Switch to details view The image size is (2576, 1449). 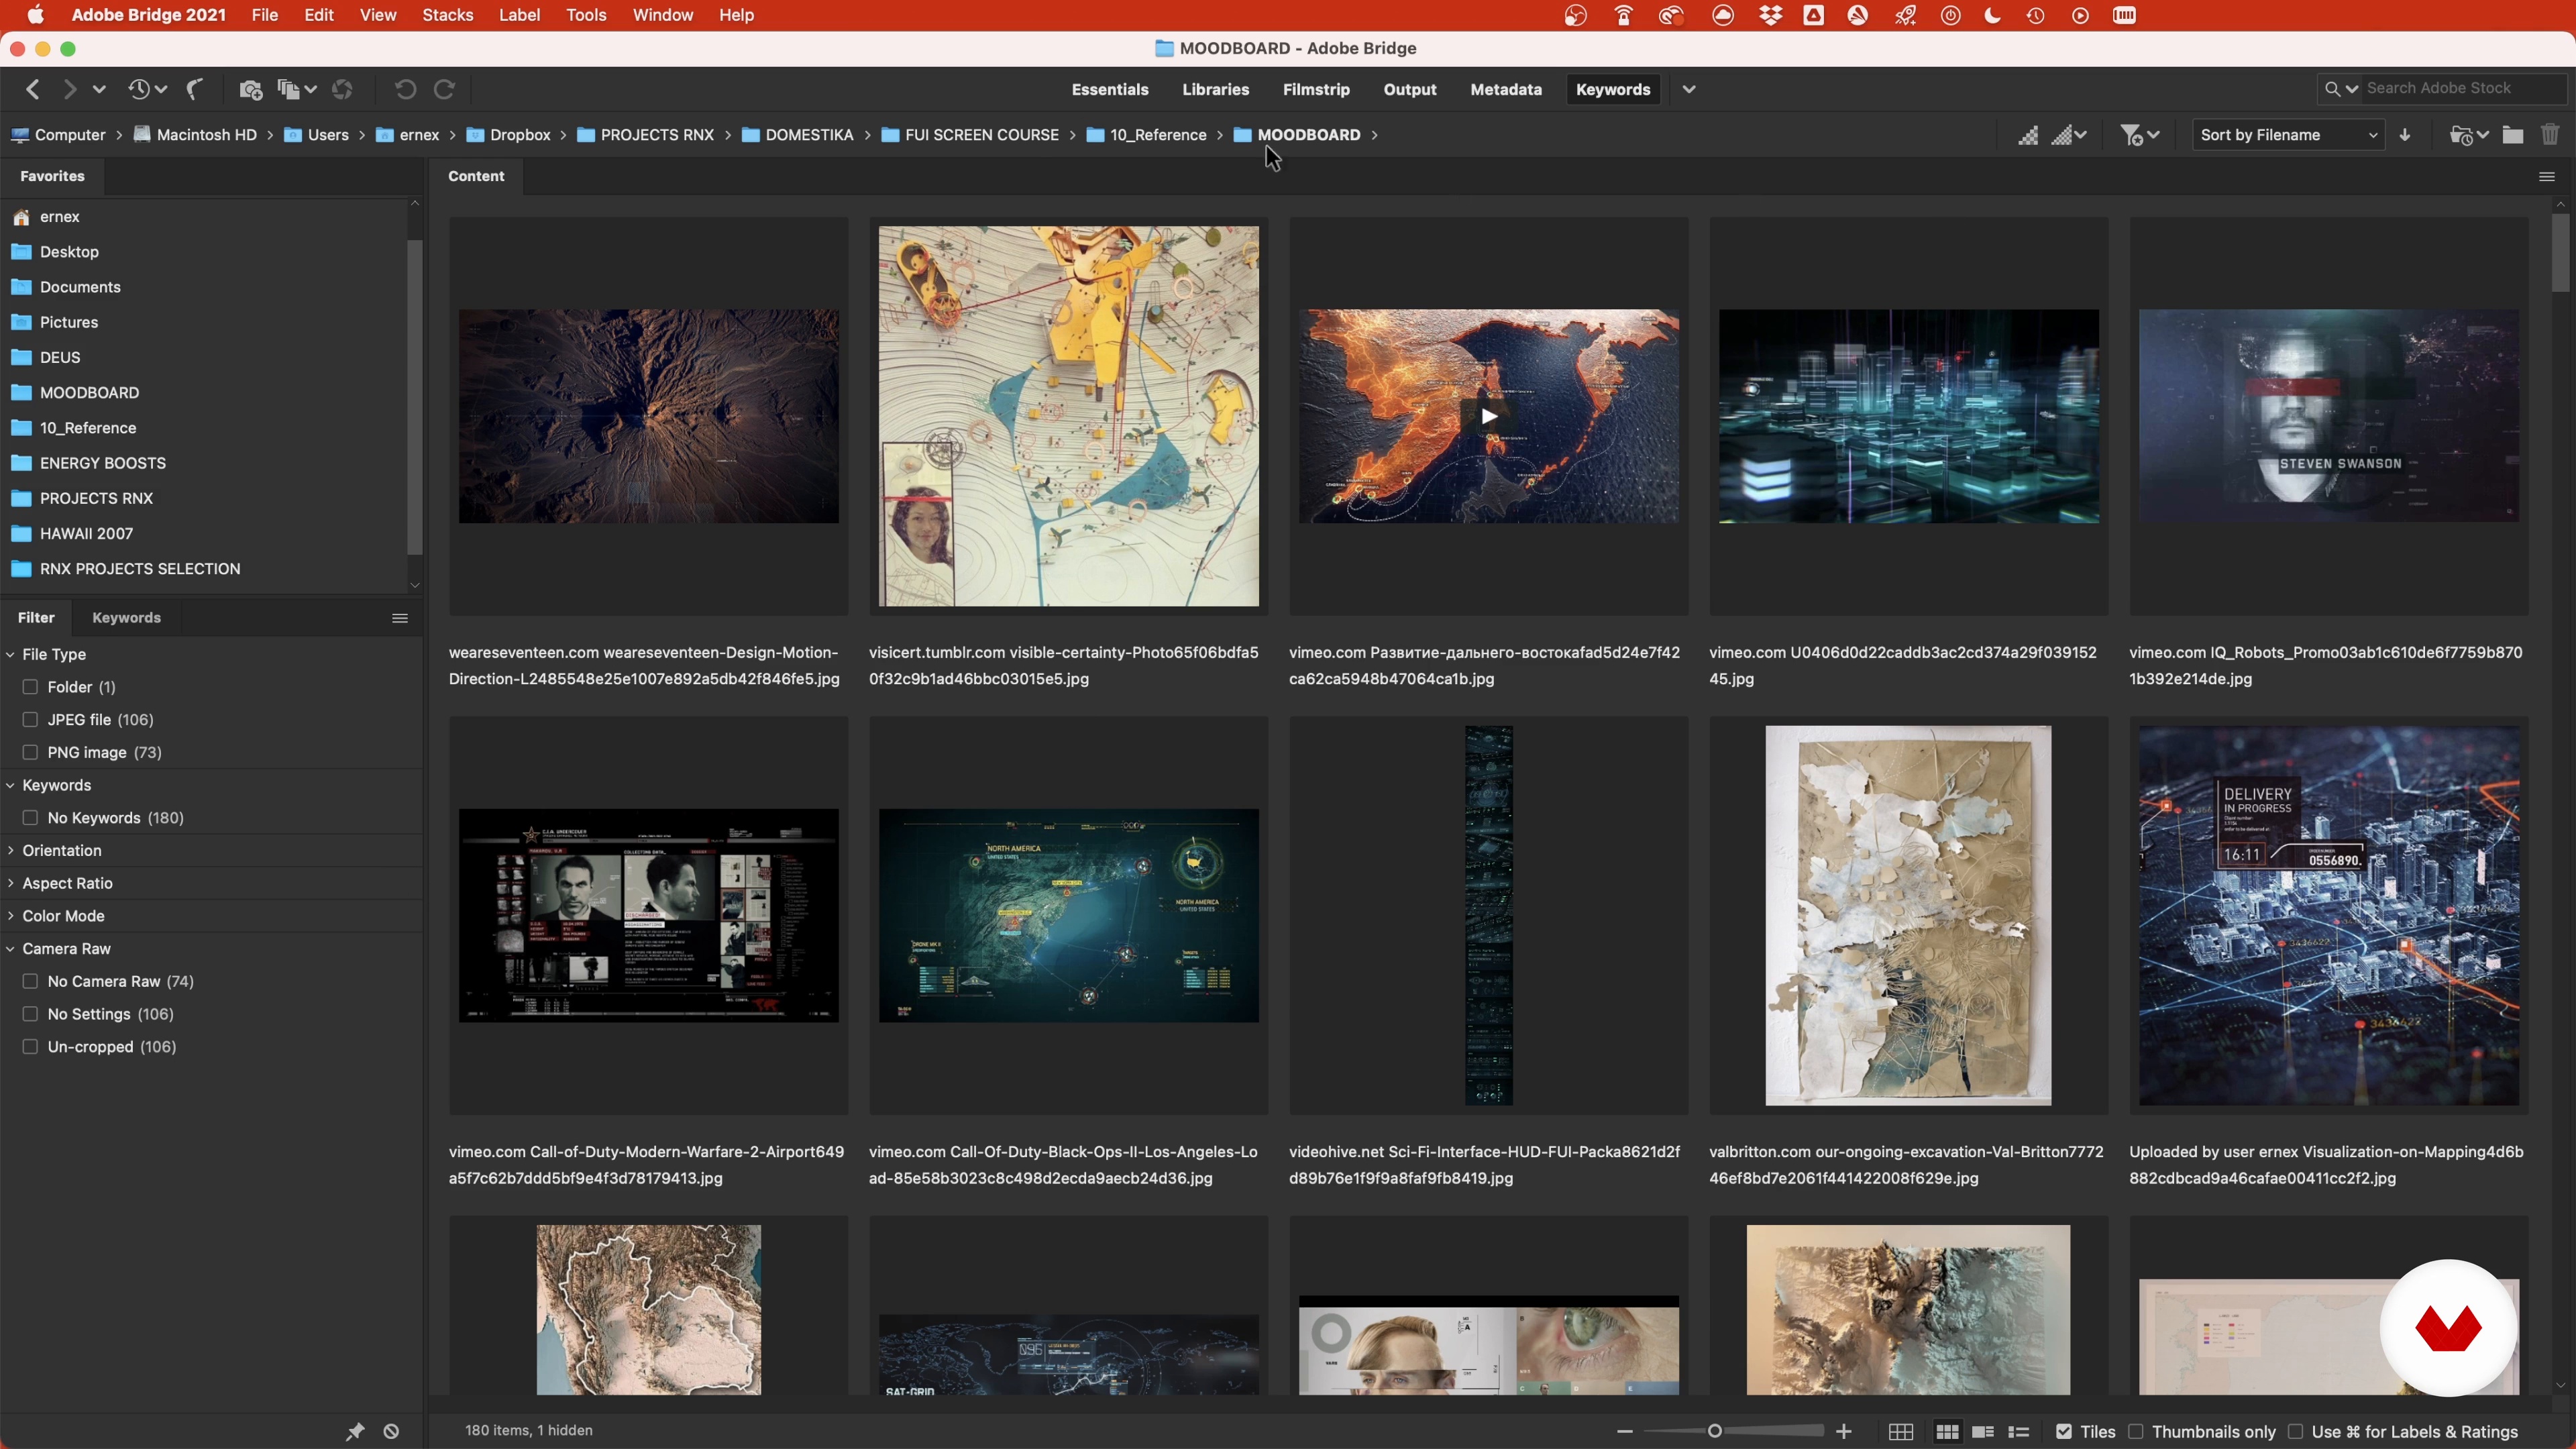1983,1432
